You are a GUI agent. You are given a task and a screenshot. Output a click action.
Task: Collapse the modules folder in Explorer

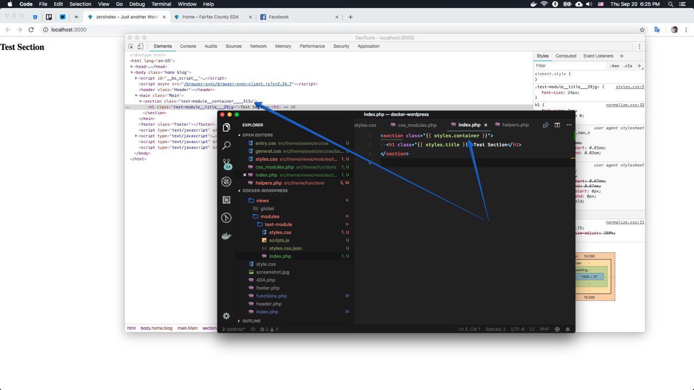click(270, 216)
